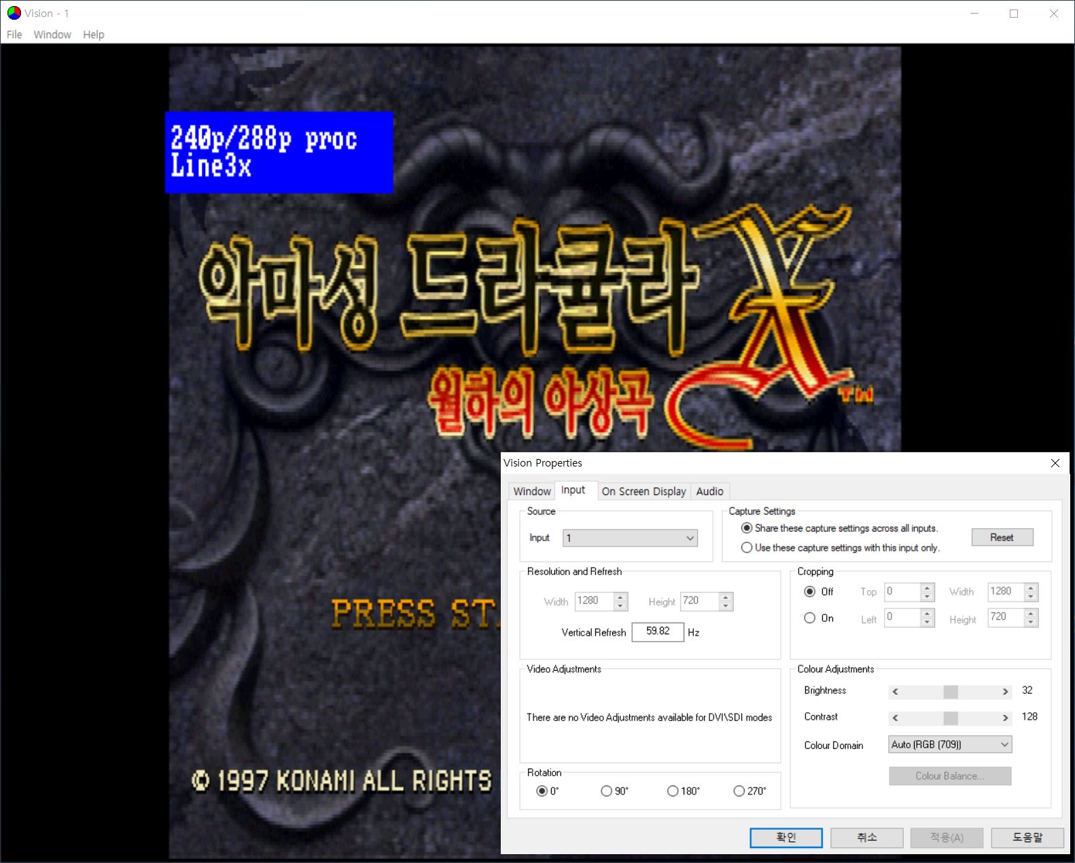Click the 적용(A) Apply button
The image size is (1075, 863).
tap(947, 838)
